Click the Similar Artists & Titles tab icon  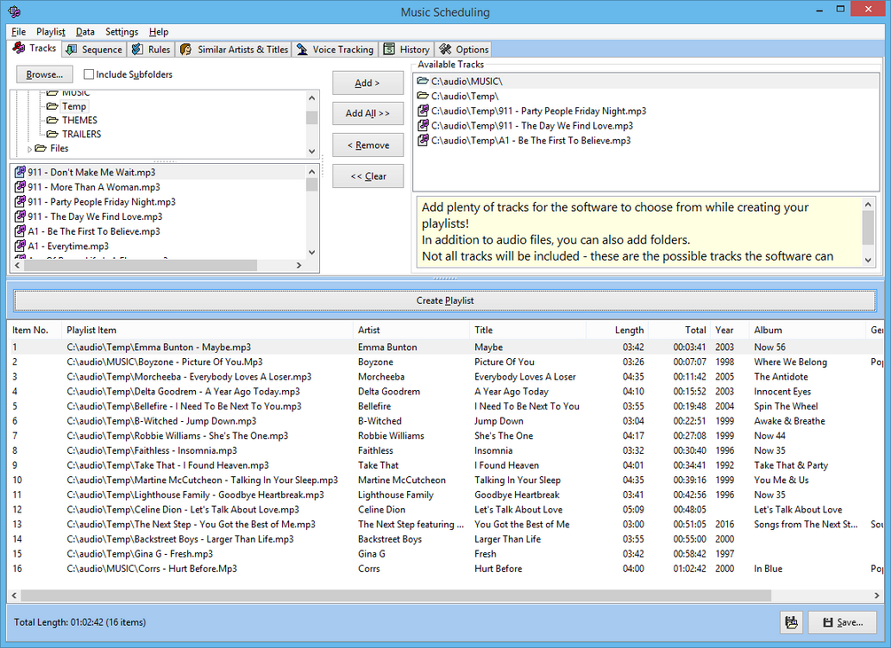click(186, 50)
